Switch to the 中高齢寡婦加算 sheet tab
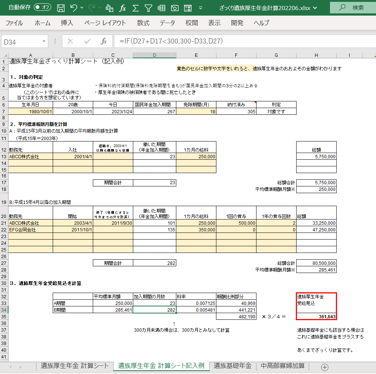The width and height of the screenshot is (376, 374). point(282,366)
